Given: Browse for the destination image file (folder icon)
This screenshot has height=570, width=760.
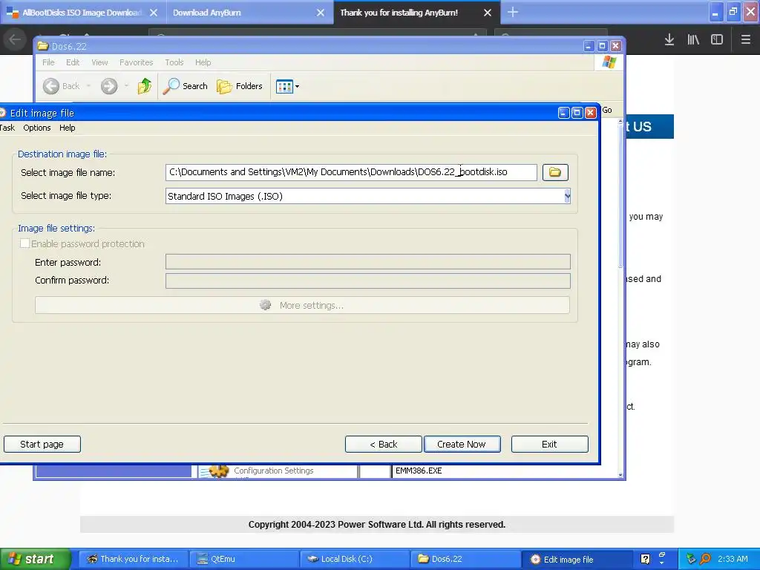Looking at the screenshot, I should pyautogui.click(x=555, y=172).
